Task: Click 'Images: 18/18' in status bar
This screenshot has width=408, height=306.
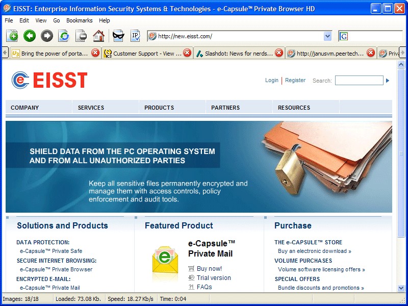Action: coord(20,299)
